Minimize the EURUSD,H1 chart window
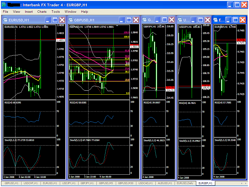 pos(48,20)
